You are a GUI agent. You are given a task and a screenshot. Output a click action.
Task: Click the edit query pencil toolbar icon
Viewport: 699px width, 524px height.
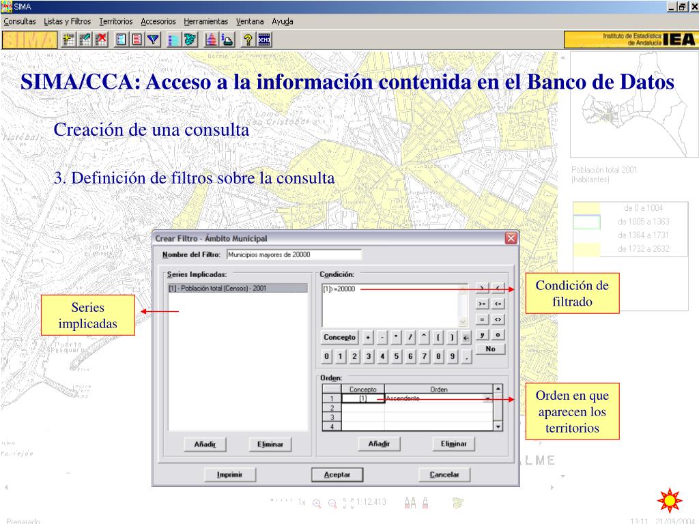(x=85, y=40)
